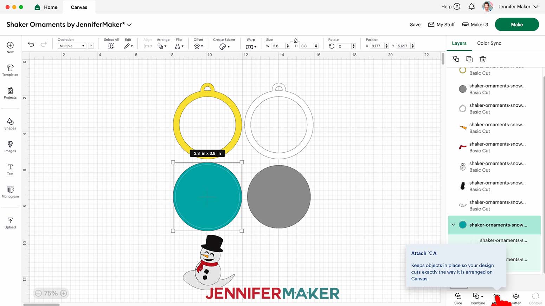Switch to the Layers tab

[459, 43]
